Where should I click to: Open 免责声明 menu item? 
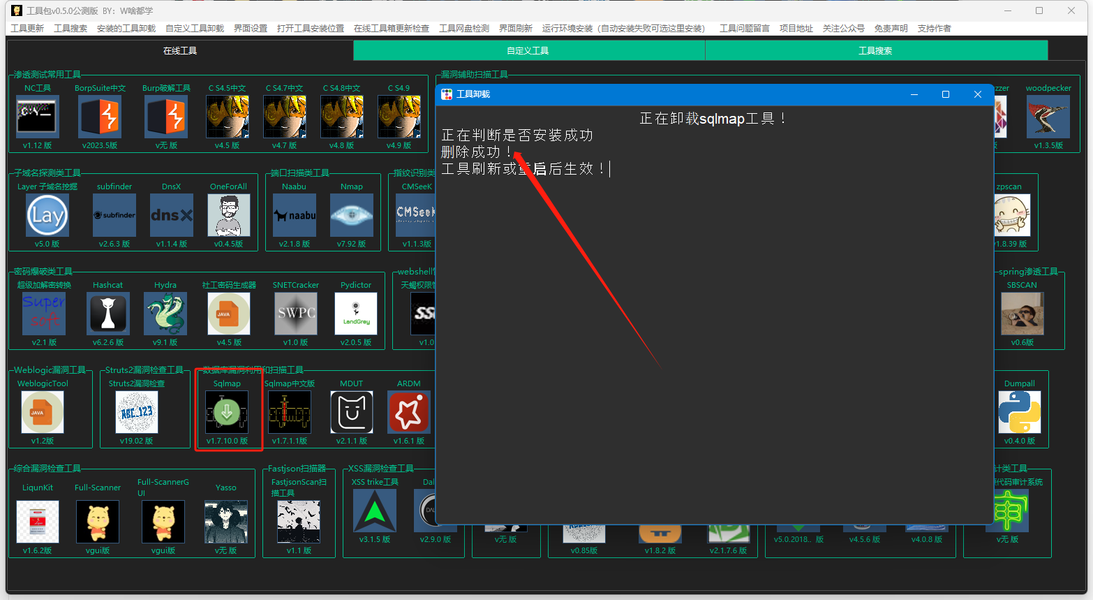tap(891, 29)
